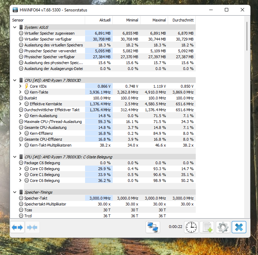This screenshot has height=255, width=258.
Task: Expand the Core C6 Belegung row
Action: [x=20, y=180]
